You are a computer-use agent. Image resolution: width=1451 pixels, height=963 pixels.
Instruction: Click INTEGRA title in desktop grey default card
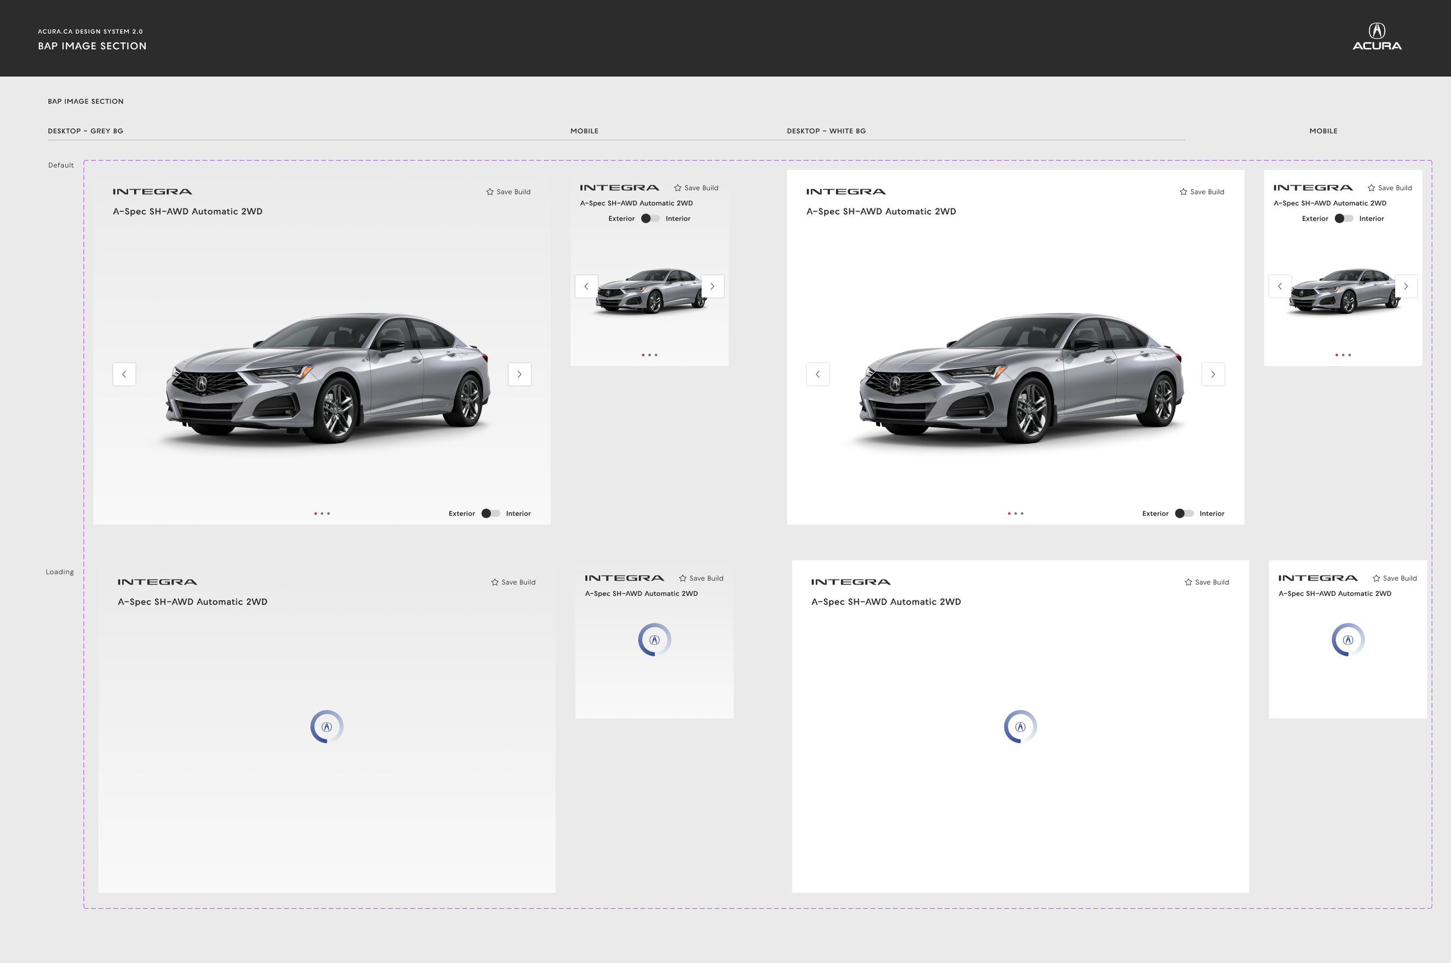[x=152, y=191]
